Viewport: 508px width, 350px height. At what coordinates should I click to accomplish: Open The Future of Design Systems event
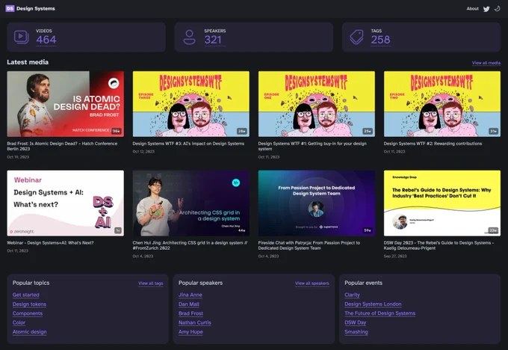pyautogui.click(x=380, y=313)
